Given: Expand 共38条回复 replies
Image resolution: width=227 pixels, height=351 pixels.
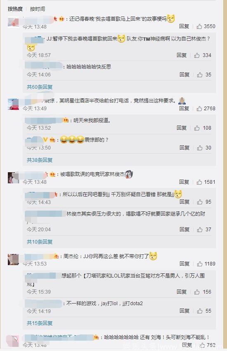Looking at the screenshot, I should point(40,160).
